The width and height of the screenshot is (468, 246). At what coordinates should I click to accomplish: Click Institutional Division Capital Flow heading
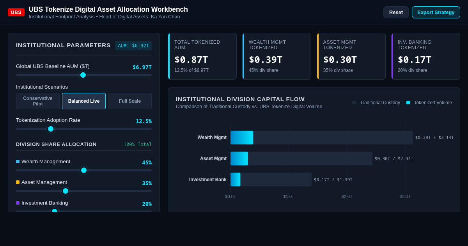pos(240,99)
